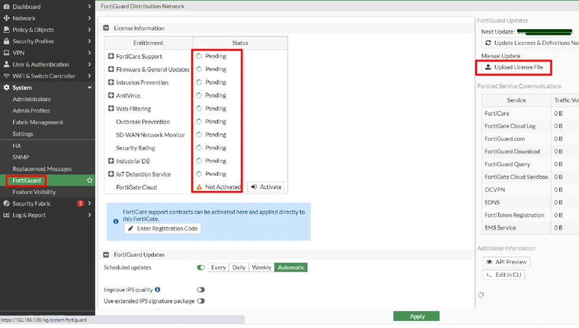Click the Edit in CLI button

click(x=504, y=275)
